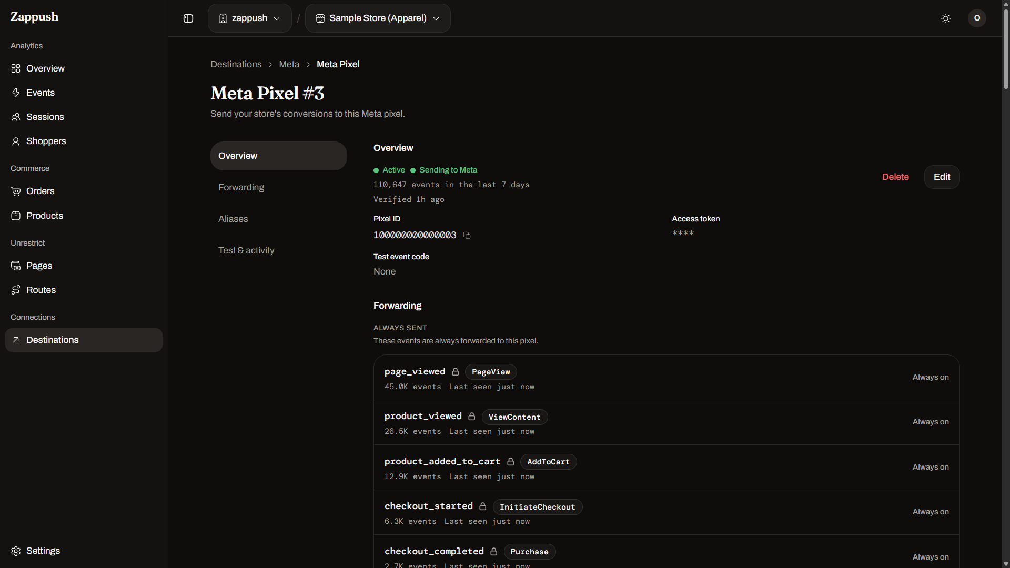Switch to the Test & activity tab
Screen dimensions: 1010x568
[x=279, y=250]
